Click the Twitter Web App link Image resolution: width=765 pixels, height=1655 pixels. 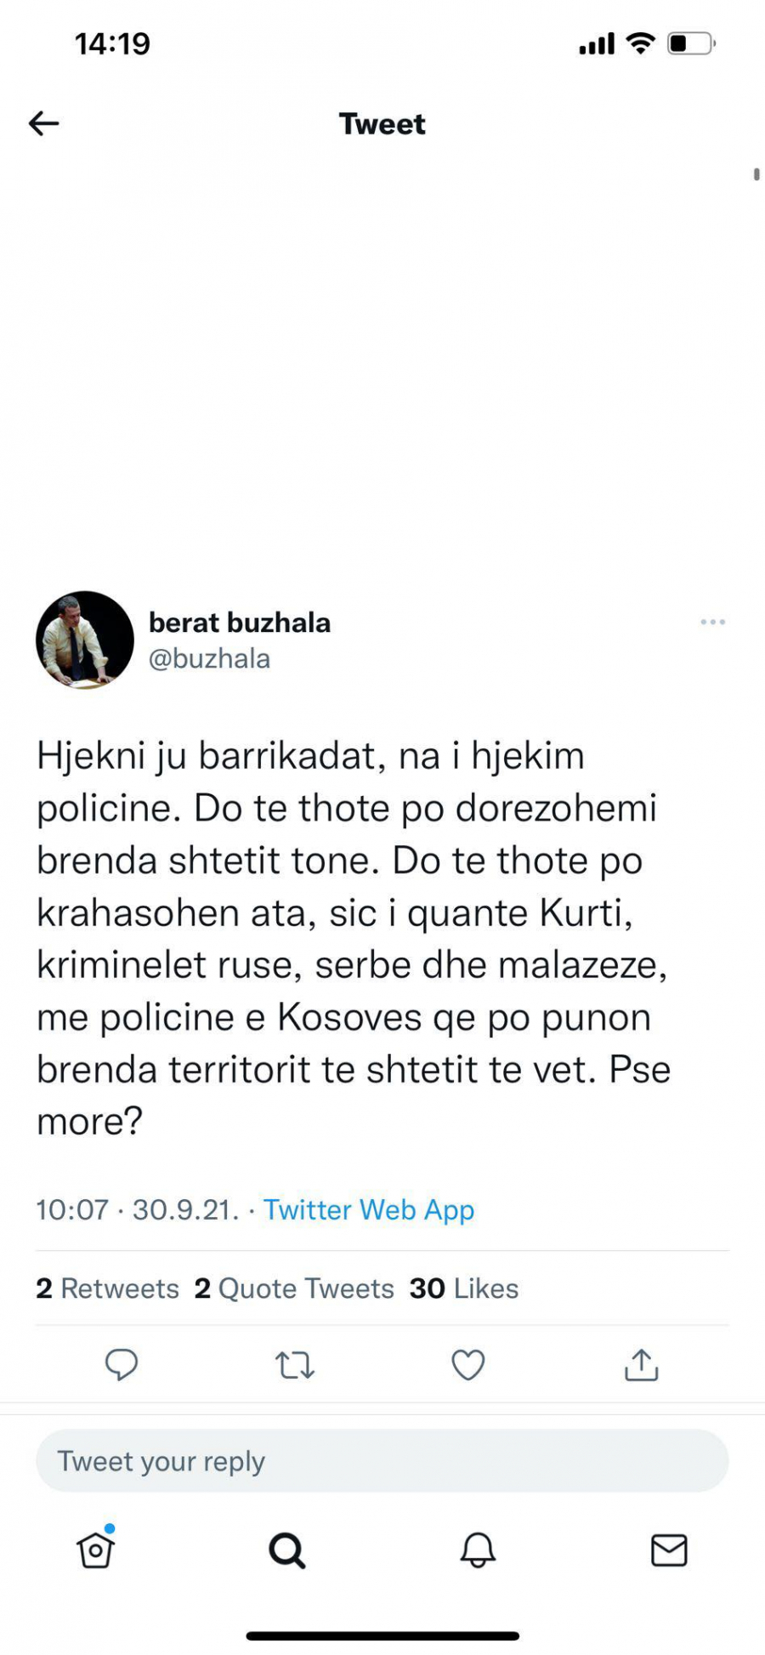(368, 1209)
